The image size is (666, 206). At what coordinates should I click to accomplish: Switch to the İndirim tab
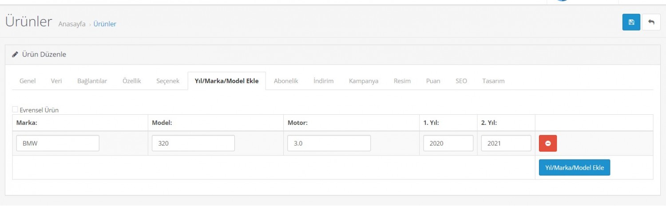tap(323, 81)
